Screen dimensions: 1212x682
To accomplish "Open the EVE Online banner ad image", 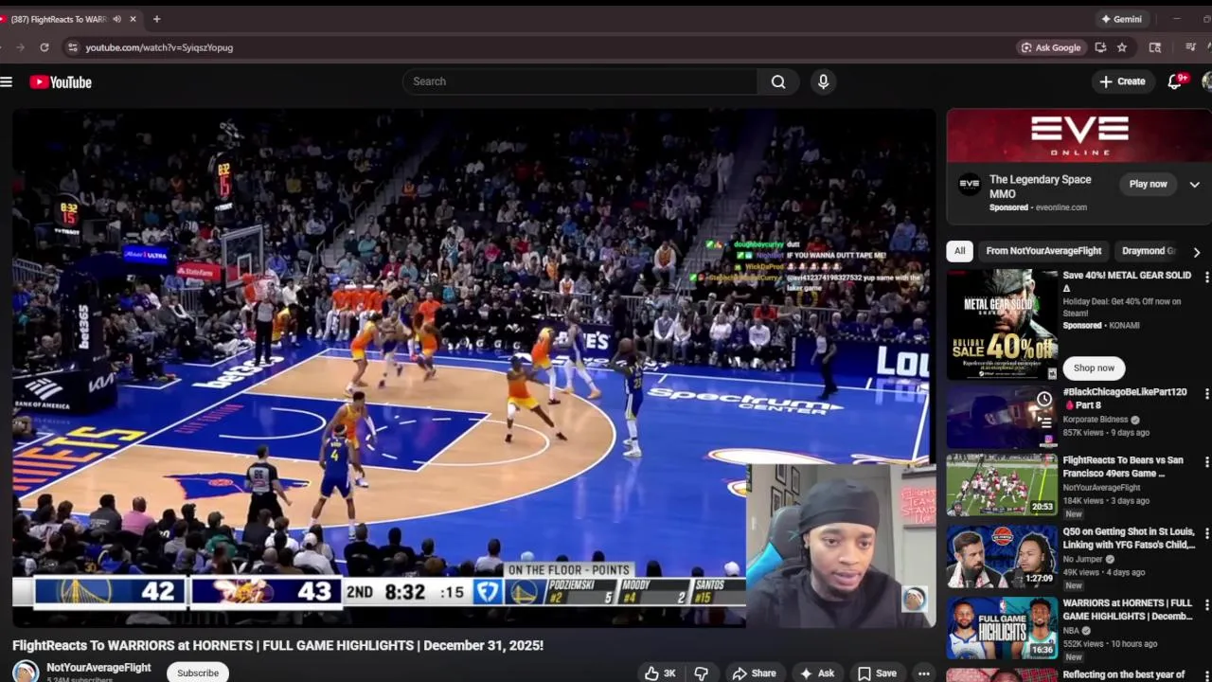I will (1079, 136).
